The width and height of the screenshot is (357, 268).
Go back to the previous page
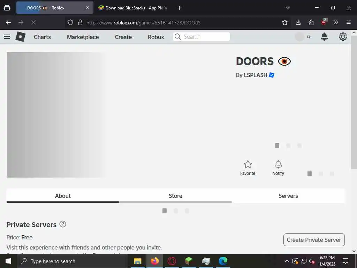click(x=8, y=22)
